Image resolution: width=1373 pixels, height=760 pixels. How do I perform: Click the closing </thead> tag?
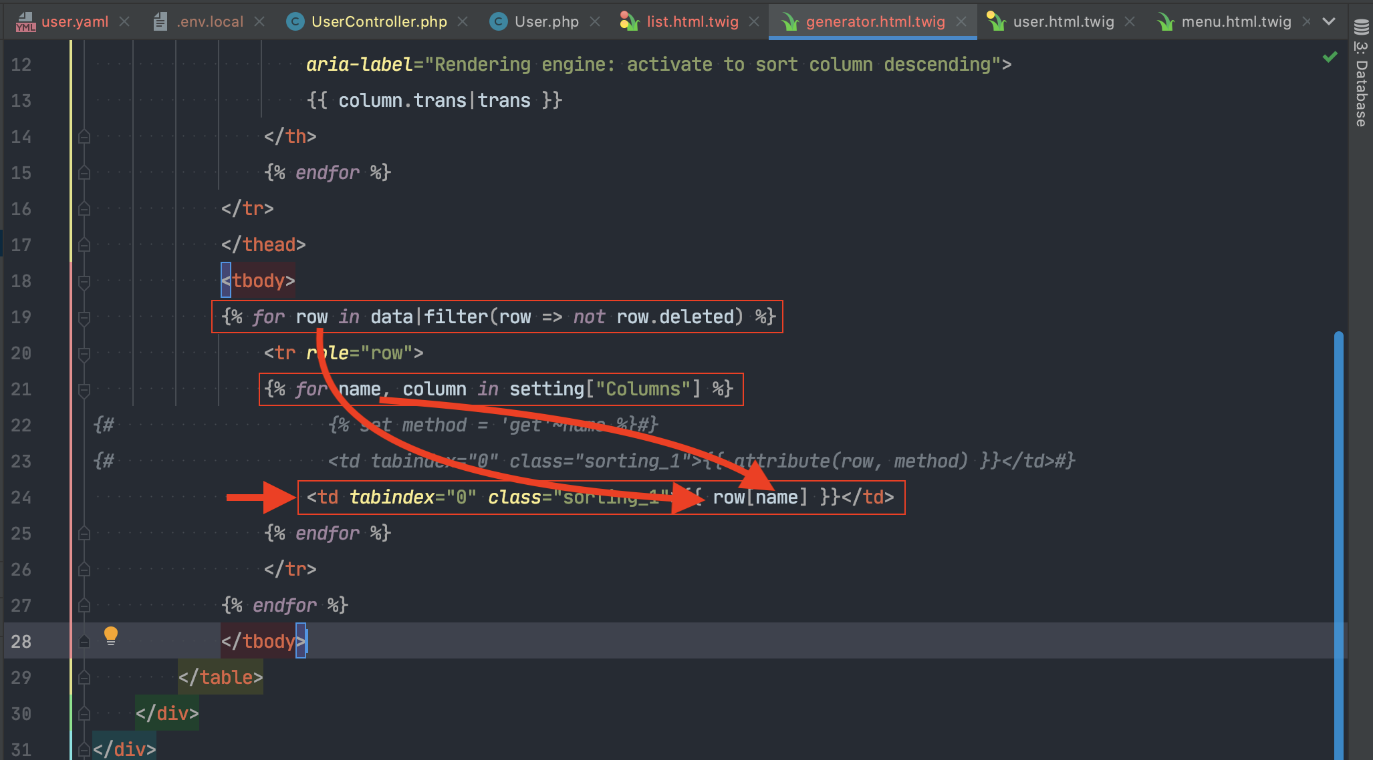point(263,245)
